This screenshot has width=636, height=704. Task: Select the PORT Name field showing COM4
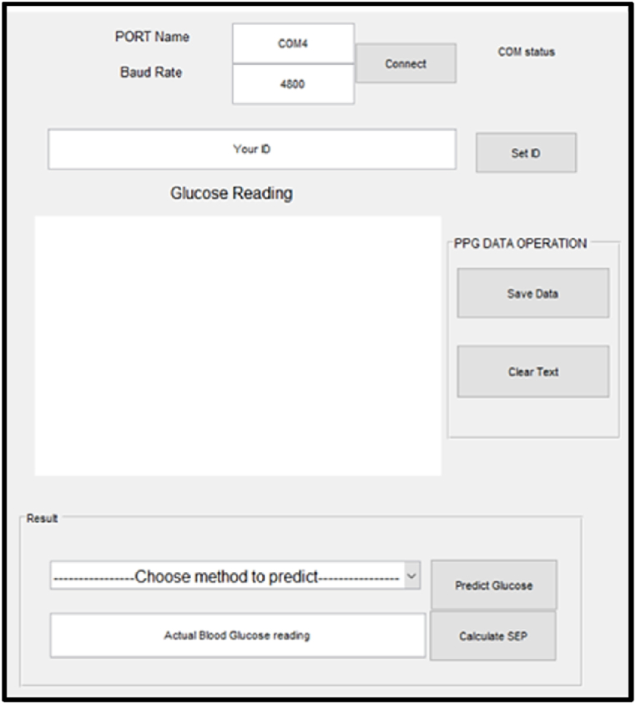(x=293, y=43)
